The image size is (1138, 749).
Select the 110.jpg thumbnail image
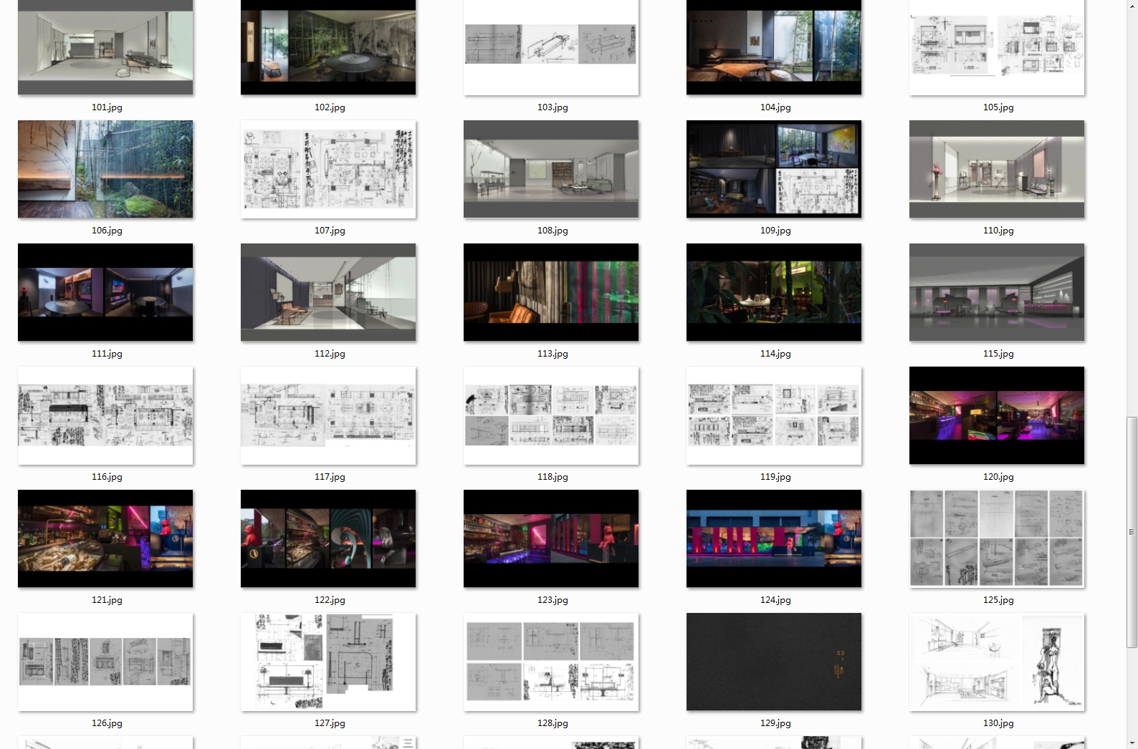[997, 169]
